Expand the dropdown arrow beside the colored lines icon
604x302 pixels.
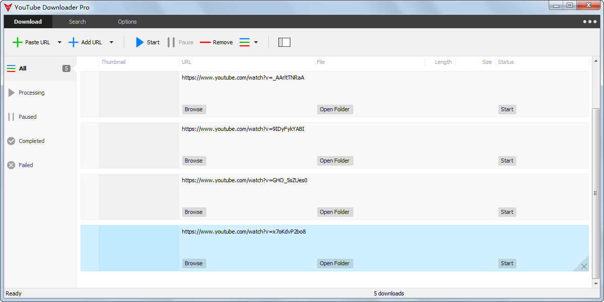point(256,42)
